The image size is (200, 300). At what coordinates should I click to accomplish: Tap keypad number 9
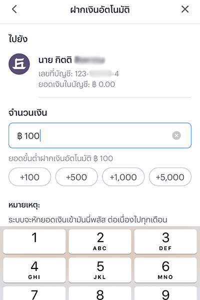point(165,293)
